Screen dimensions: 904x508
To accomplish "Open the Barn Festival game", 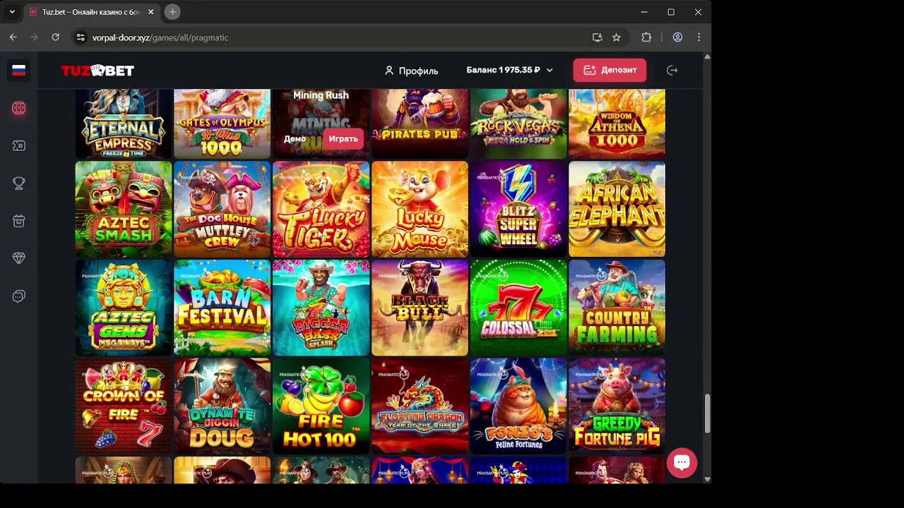I will pyautogui.click(x=222, y=308).
